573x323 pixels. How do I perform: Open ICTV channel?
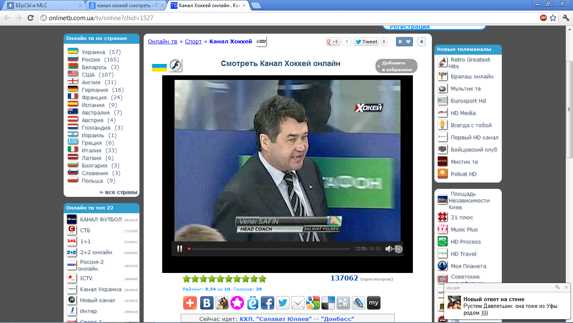86,278
